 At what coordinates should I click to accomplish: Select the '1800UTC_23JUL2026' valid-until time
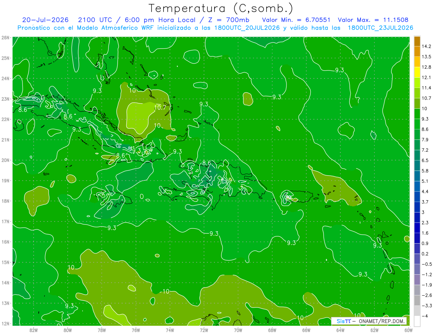click(380, 28)
